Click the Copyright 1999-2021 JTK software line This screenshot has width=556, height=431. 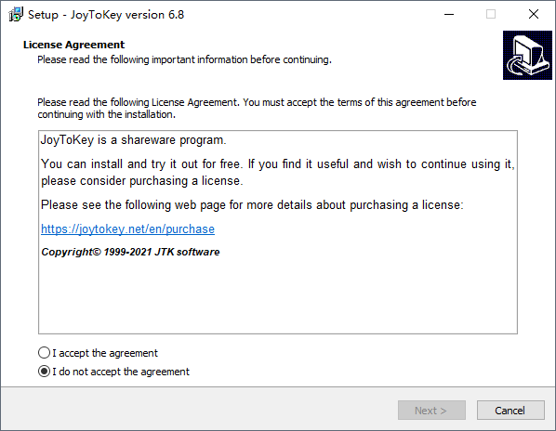pyautogui.click(x=130, y=252)
